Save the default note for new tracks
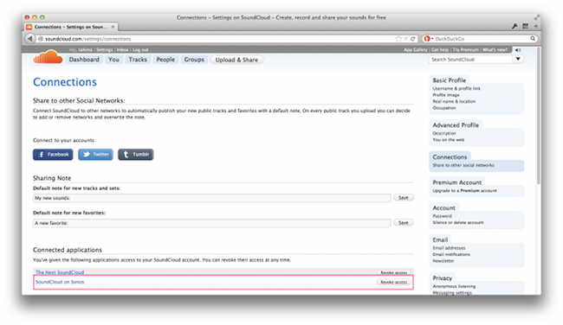This screenshot has width=563, height=325. (x=404, y=197)
